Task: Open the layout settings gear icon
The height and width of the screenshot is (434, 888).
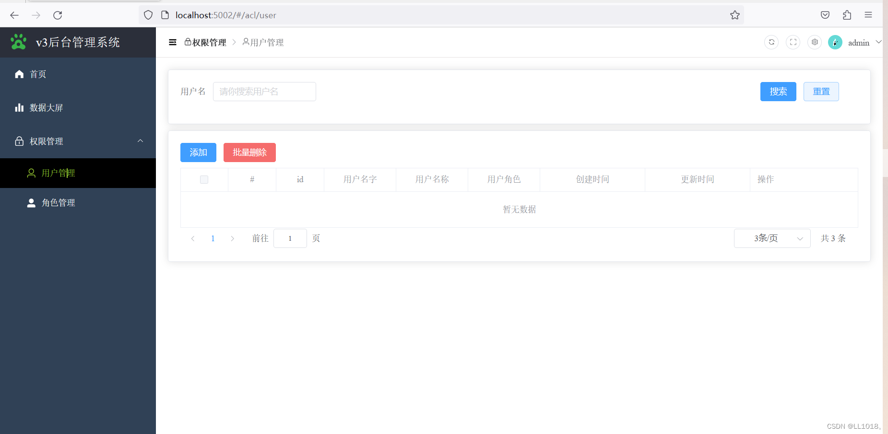Action: click(815, 42)
